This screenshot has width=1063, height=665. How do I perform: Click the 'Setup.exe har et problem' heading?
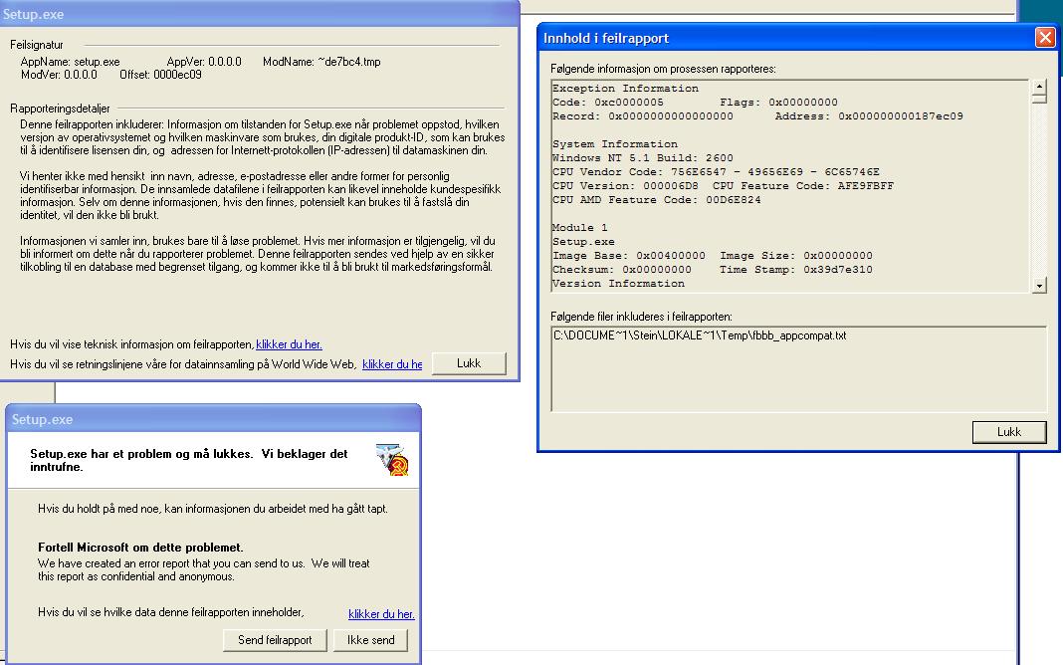point(188,460)
